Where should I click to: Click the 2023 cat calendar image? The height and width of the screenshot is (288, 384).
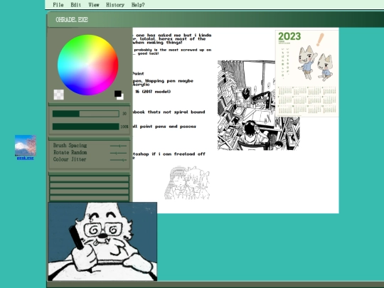click(x=307, y=73)
